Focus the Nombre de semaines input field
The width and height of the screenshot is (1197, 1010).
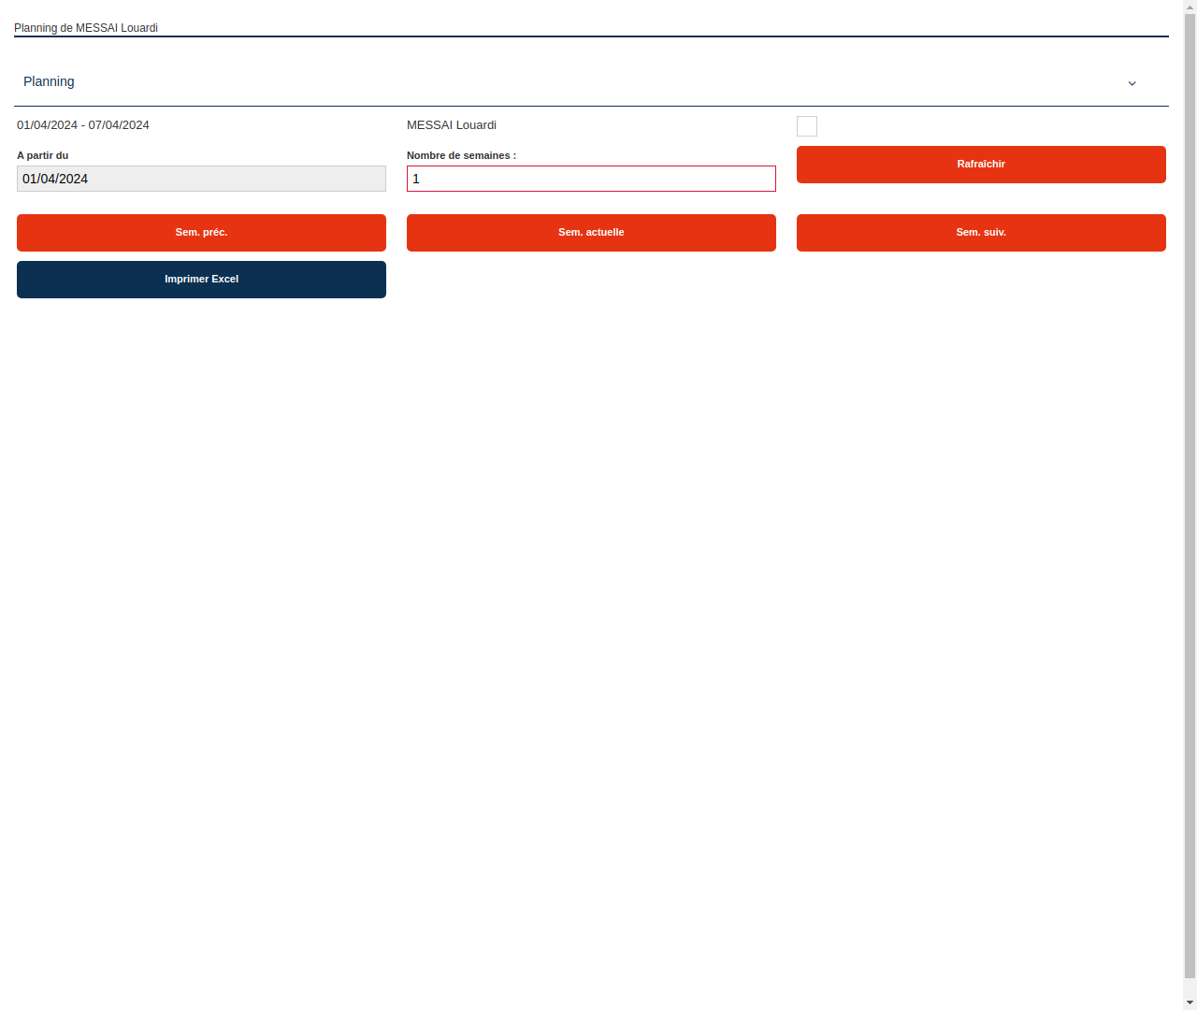click(x=591, y=179)
